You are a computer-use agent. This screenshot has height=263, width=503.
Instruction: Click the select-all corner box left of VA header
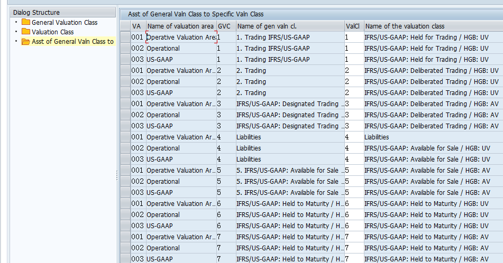pos(125,26)
